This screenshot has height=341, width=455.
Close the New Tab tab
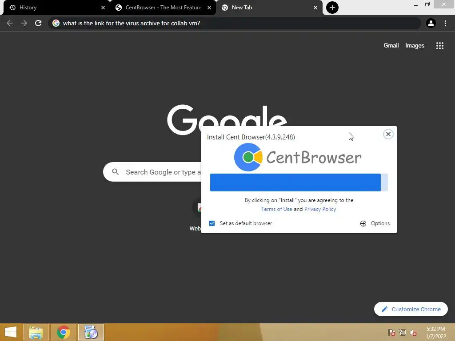pos(315,8)
